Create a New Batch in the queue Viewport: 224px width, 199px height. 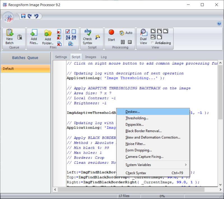[10, 37]
